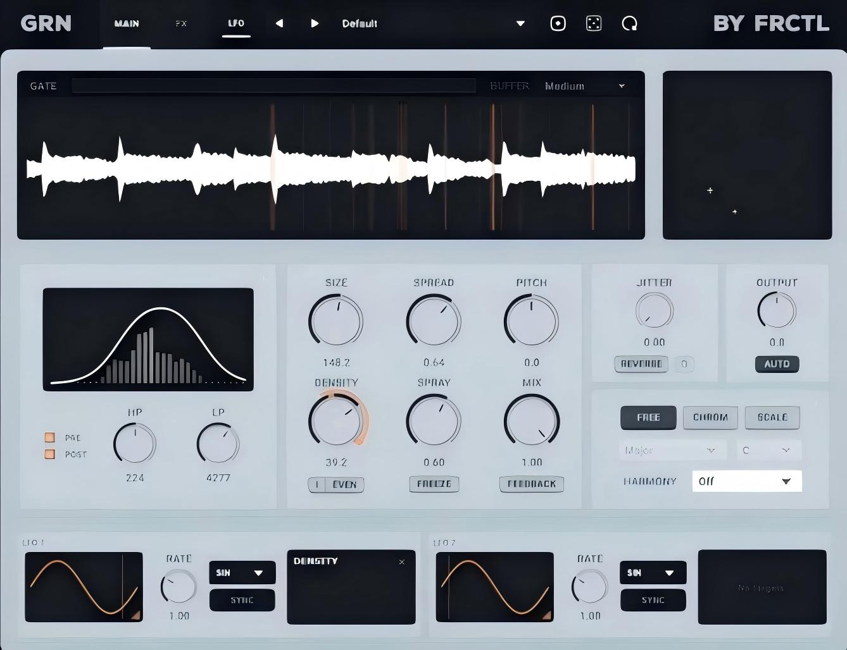Click the circular reset icon
The image size is (847, 650).
click(x=629, y=23)
